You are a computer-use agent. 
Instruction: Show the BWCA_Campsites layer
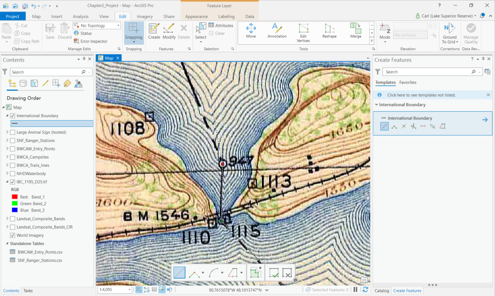(x=13, y=157)
